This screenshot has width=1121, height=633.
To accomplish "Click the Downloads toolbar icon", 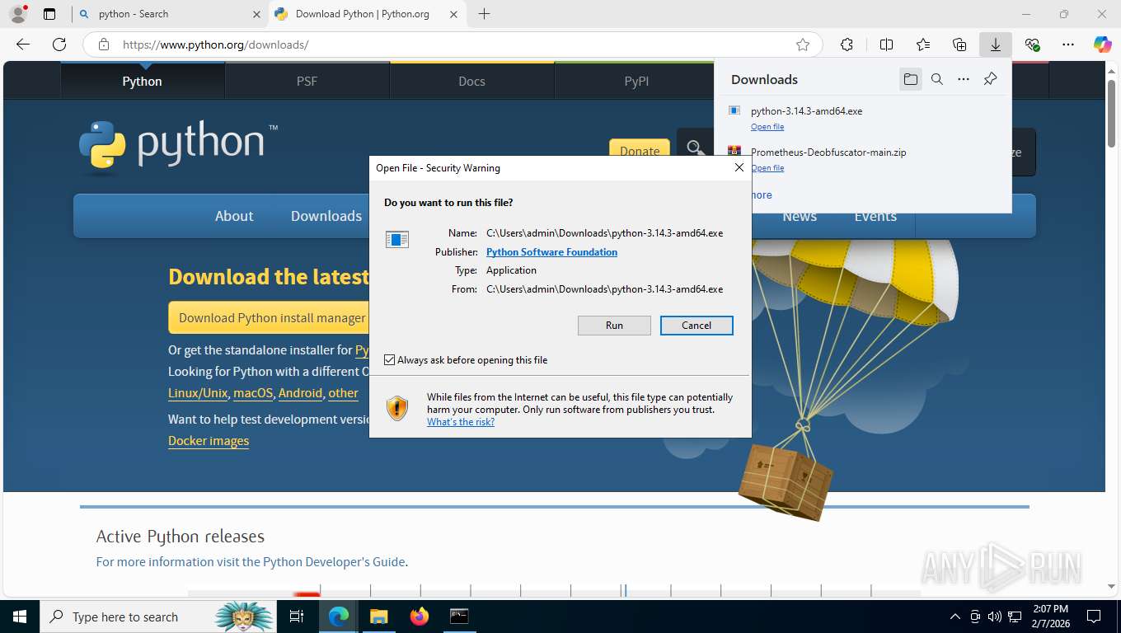I will [996, 45].
